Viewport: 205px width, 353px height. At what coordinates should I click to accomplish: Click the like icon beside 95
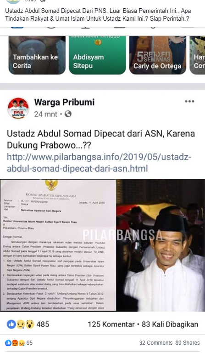point(8,343)
